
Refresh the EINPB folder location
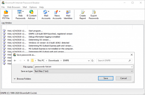[92, 61]
